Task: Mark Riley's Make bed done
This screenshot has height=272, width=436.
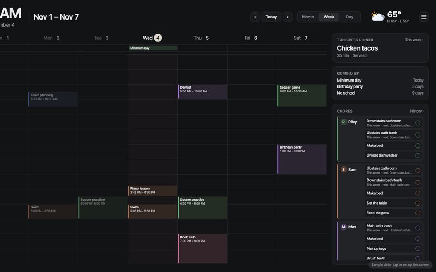Action: 417,145
